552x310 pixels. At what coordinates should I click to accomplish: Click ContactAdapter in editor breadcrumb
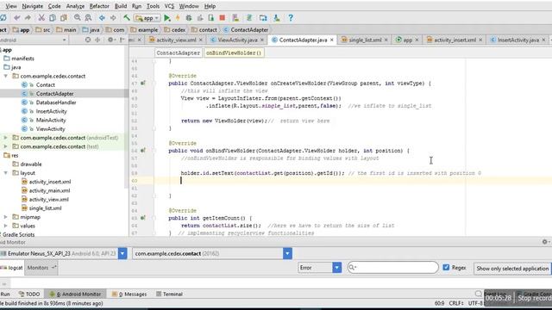pyautogui.click(x=179, y=53)
